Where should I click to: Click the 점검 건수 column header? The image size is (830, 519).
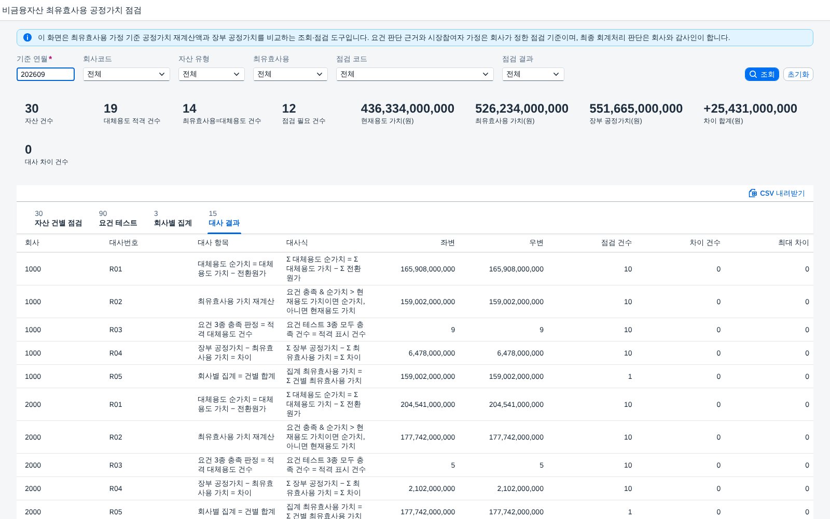pos(616,242)
